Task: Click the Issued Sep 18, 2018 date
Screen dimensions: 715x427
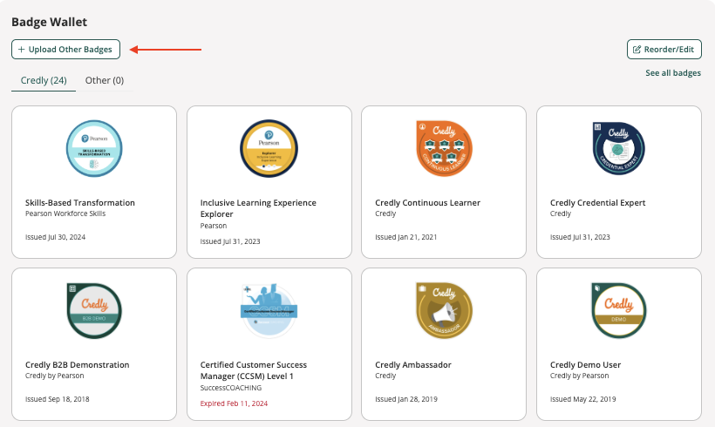Action: (57, 399)
